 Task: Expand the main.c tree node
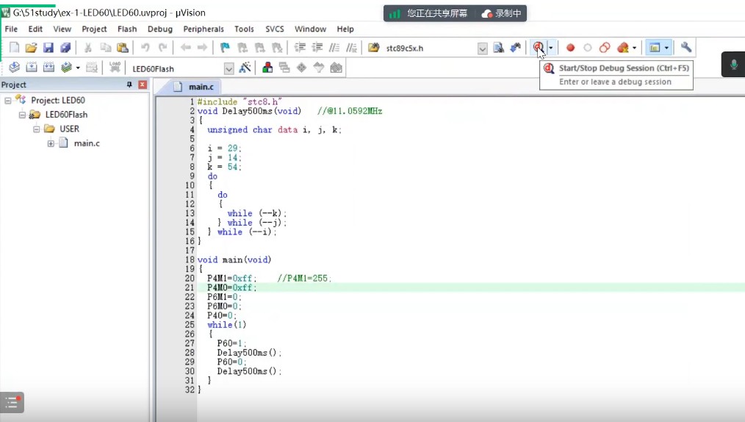pos(51,143)
